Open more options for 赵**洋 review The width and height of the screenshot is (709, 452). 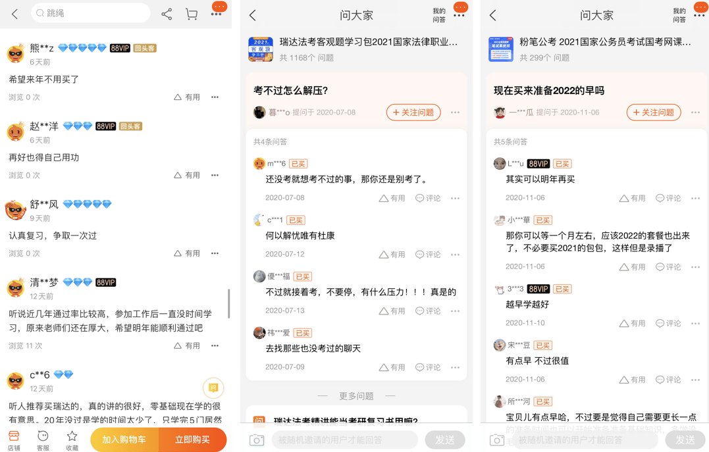(215, 176)
